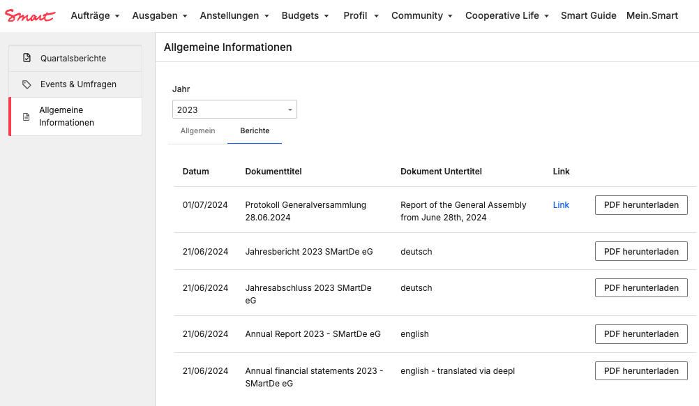This screenshot has width=699, height=406.
Task: Expand the Cooperative Life menu
Action: coord(507,15)
